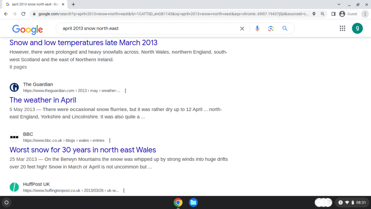Open the Google account 'g' avatar
The width and height of the screenshot is (371, 209).
point(357,29)
